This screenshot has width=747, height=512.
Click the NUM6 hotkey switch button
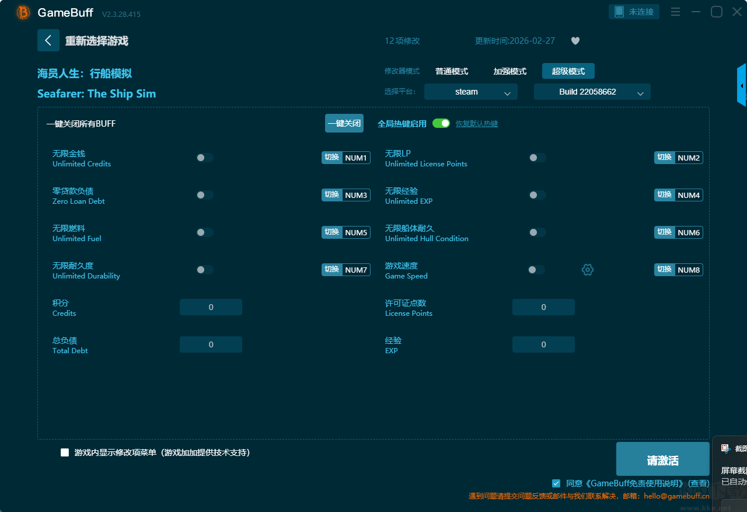(x=679, y=232)
